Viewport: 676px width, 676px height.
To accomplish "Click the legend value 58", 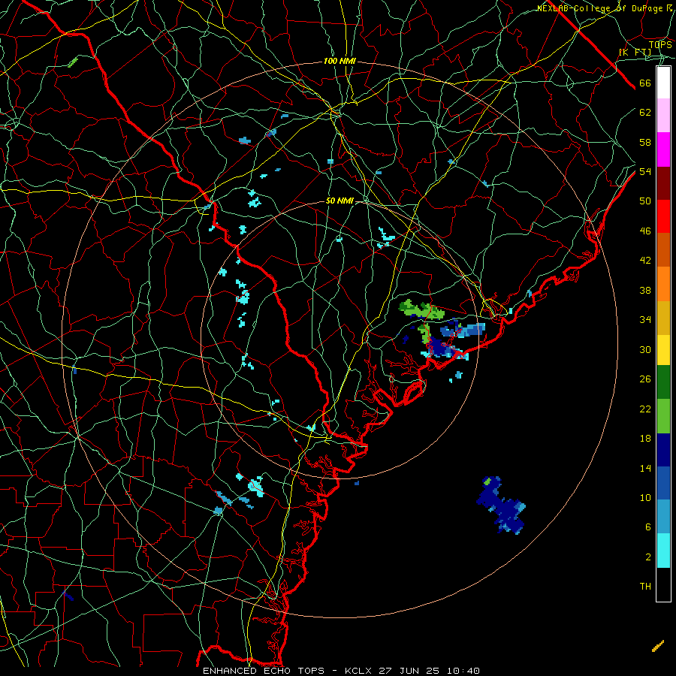I will (645, 142).
